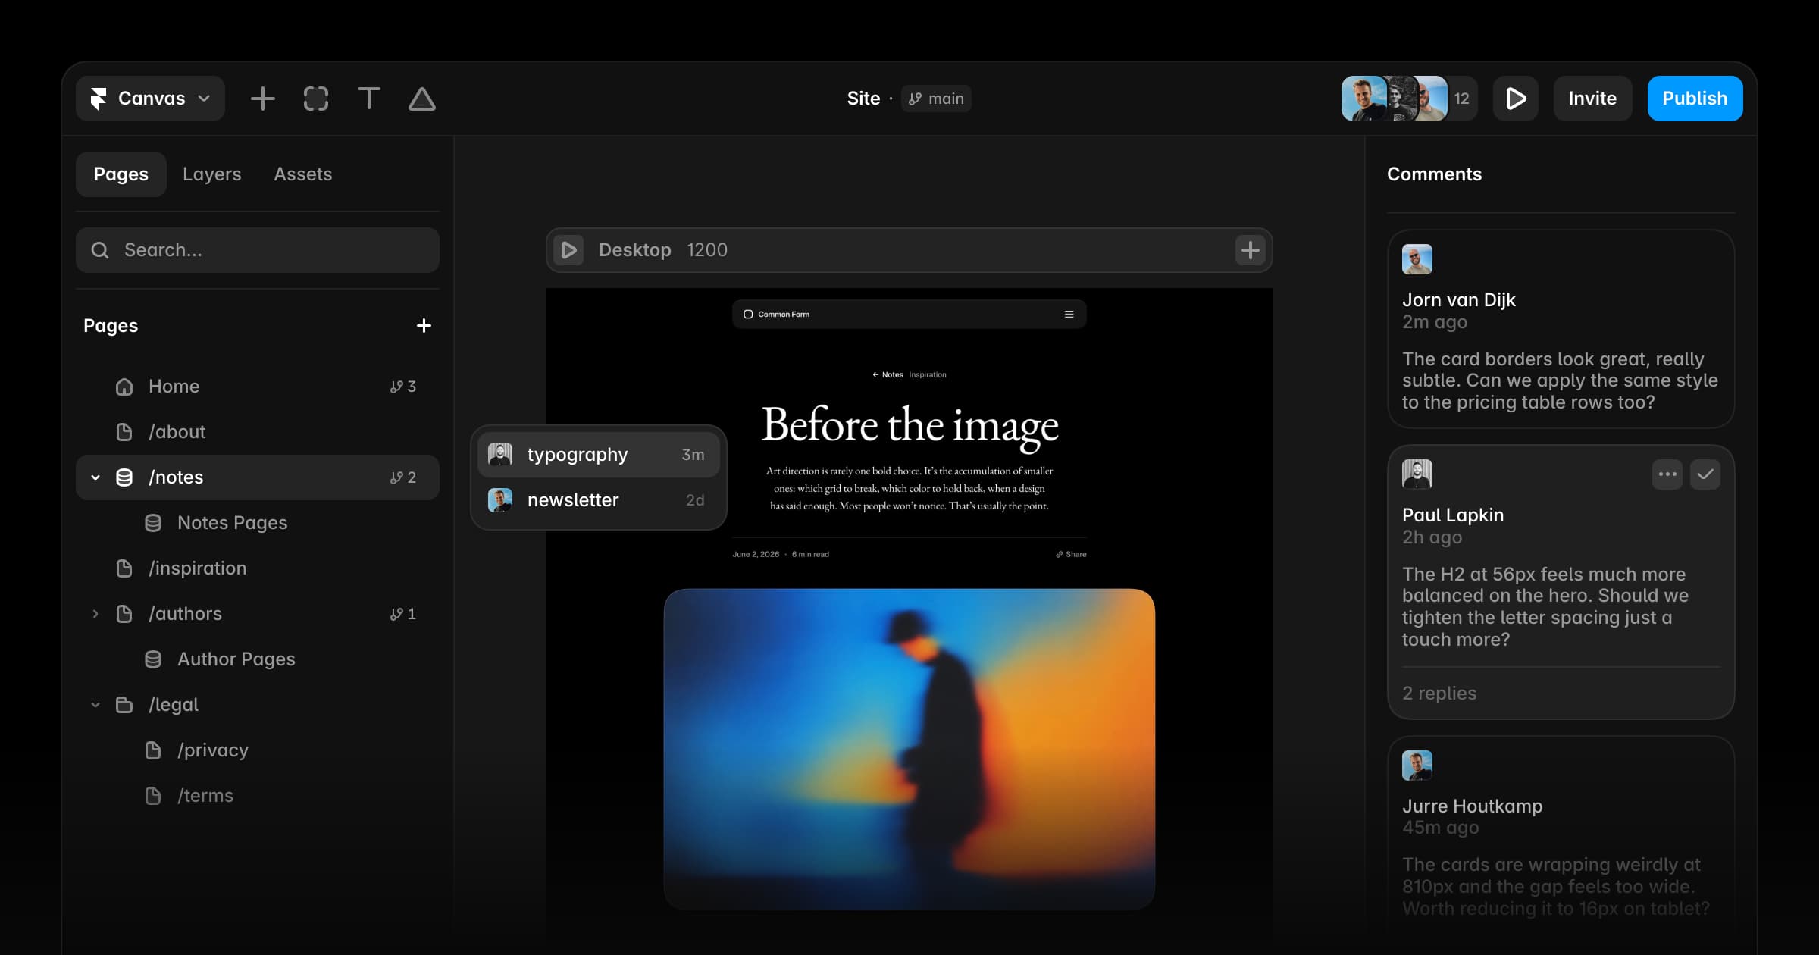Image resolution: width=1819 pixels, height=955 pixels.
Task: Switch to the Assets tab
Action: point(303,174)
